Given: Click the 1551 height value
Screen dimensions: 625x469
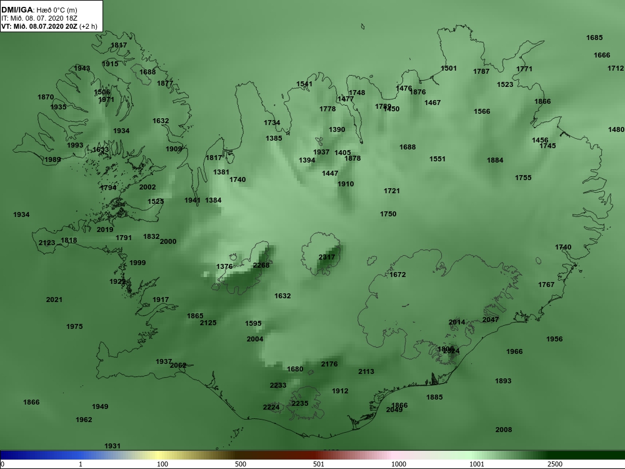Looking at the screenshot, I should click(x=437, y=159).
